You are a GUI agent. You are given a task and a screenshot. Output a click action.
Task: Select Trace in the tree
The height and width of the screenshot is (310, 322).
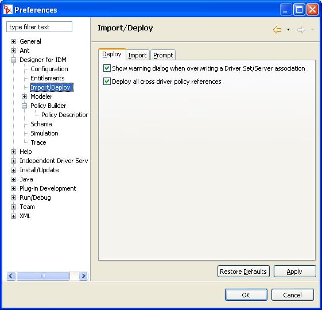coord(38,142)
